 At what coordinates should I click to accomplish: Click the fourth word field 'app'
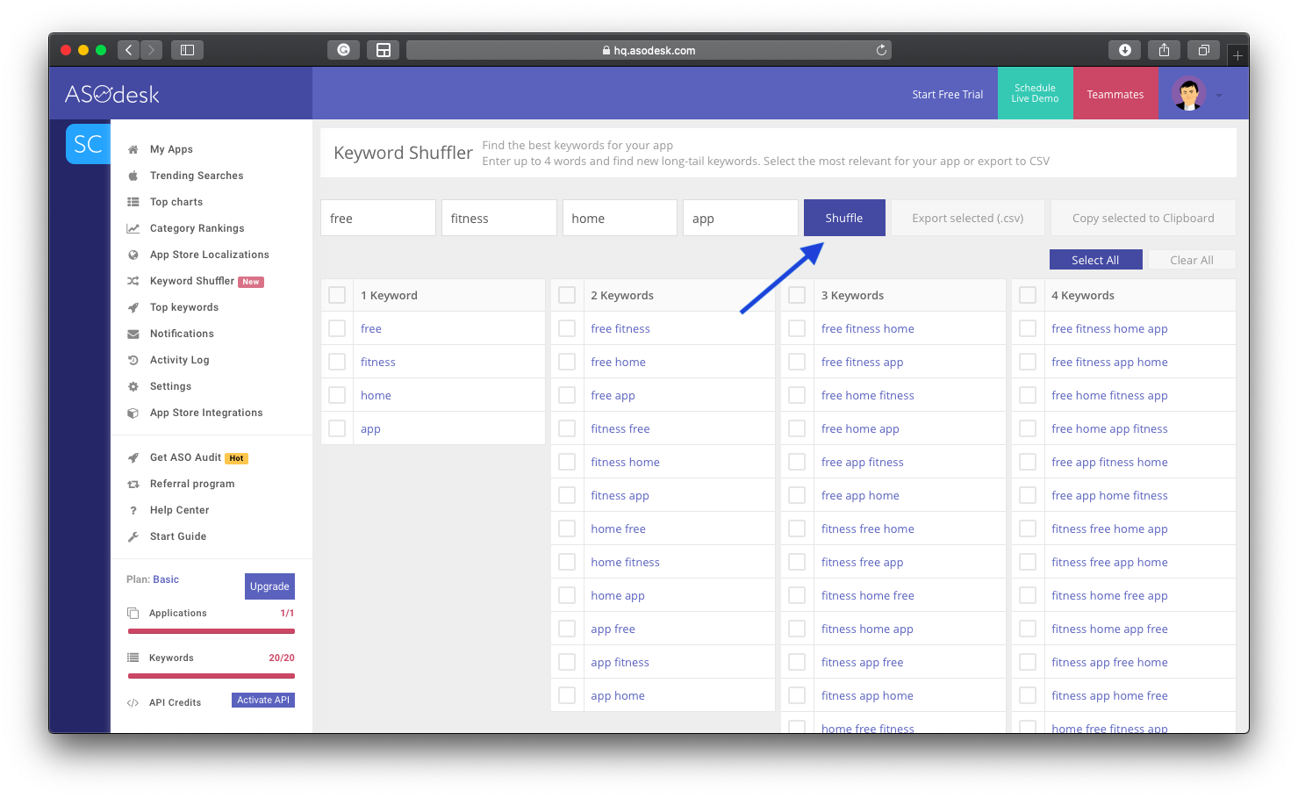pyautogui.click(x=741, y=218)
